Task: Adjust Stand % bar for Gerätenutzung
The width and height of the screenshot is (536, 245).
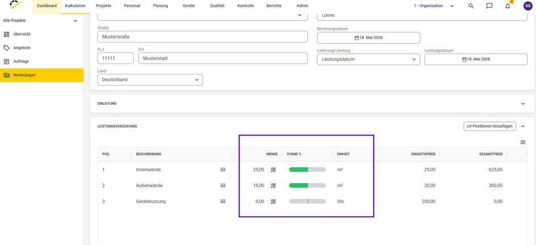Action: [307, 201]
